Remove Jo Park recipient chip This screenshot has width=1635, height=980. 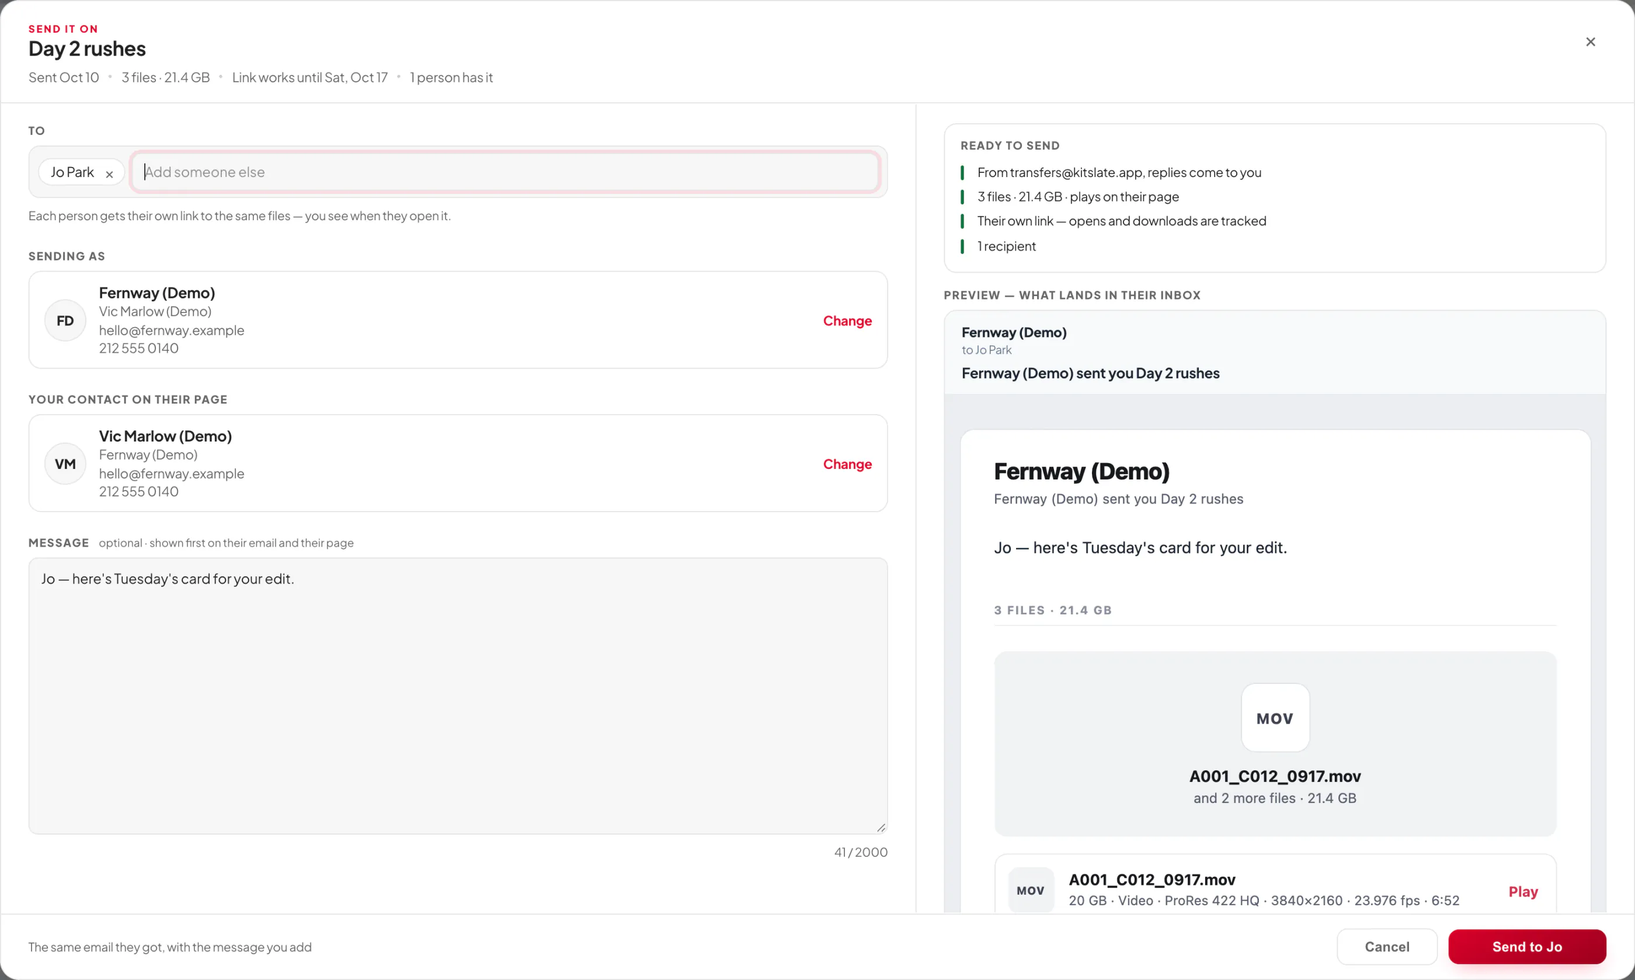click(x=110, y=173)
